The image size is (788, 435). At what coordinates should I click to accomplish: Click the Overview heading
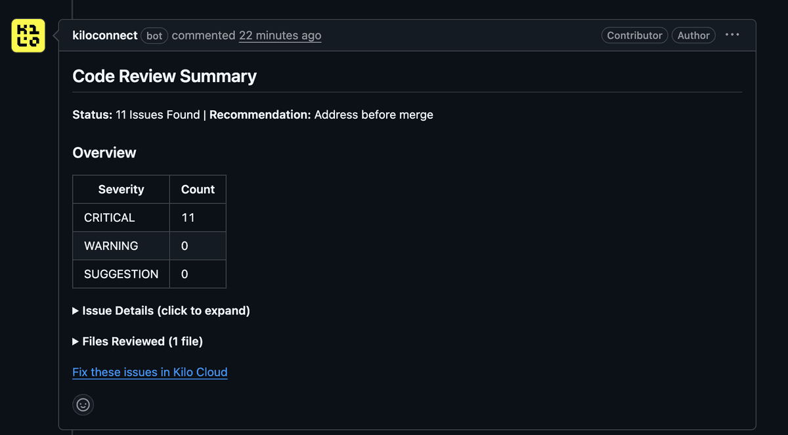tap(104, 153)
